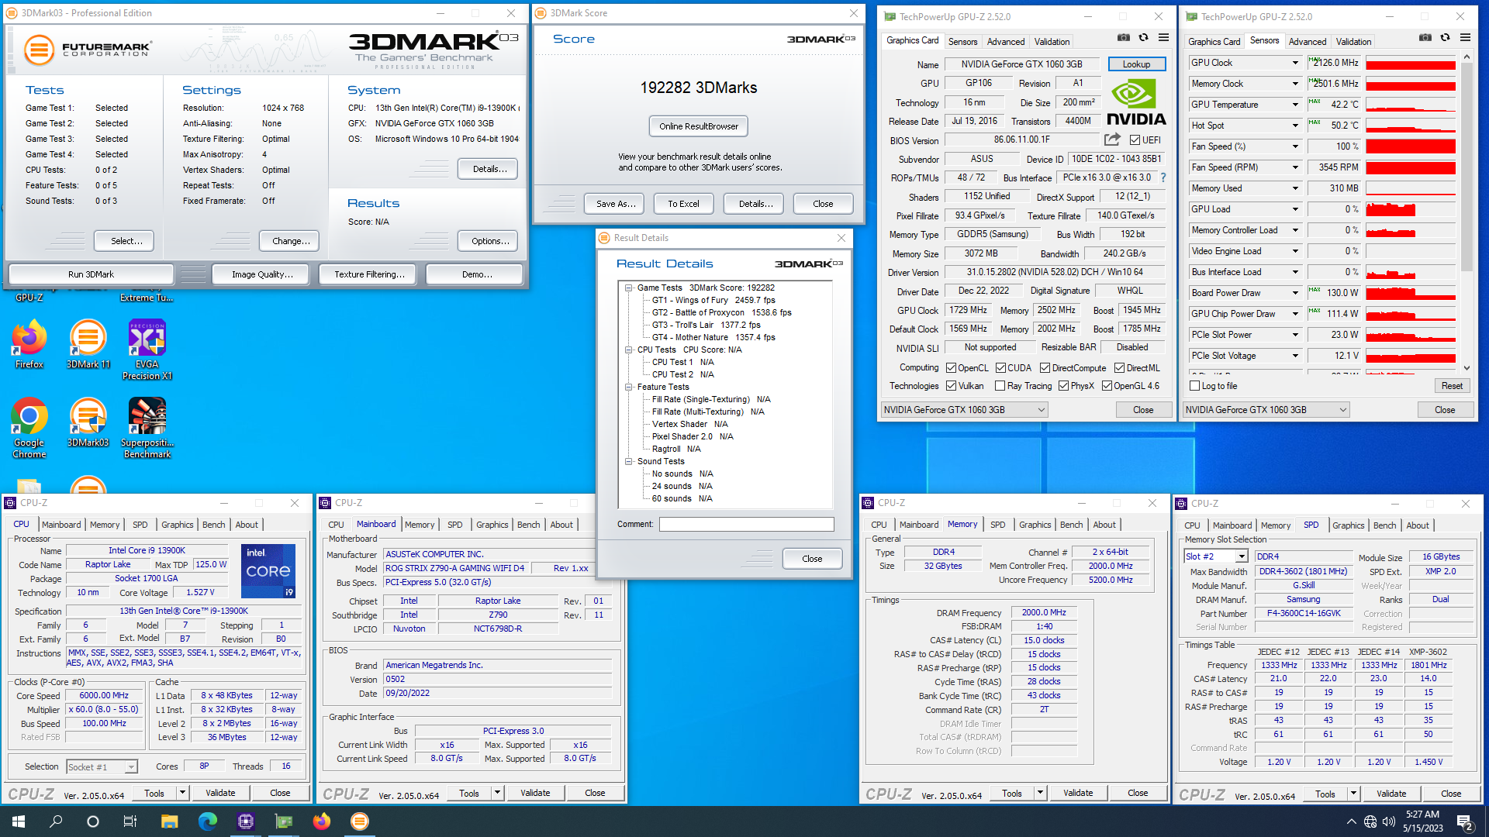Open File Explorer from taskbar
The height and width of the screenshot is (837, 1489).
pos(169,821)
